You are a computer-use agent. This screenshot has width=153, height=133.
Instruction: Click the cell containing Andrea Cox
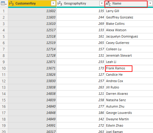(129, 81)
